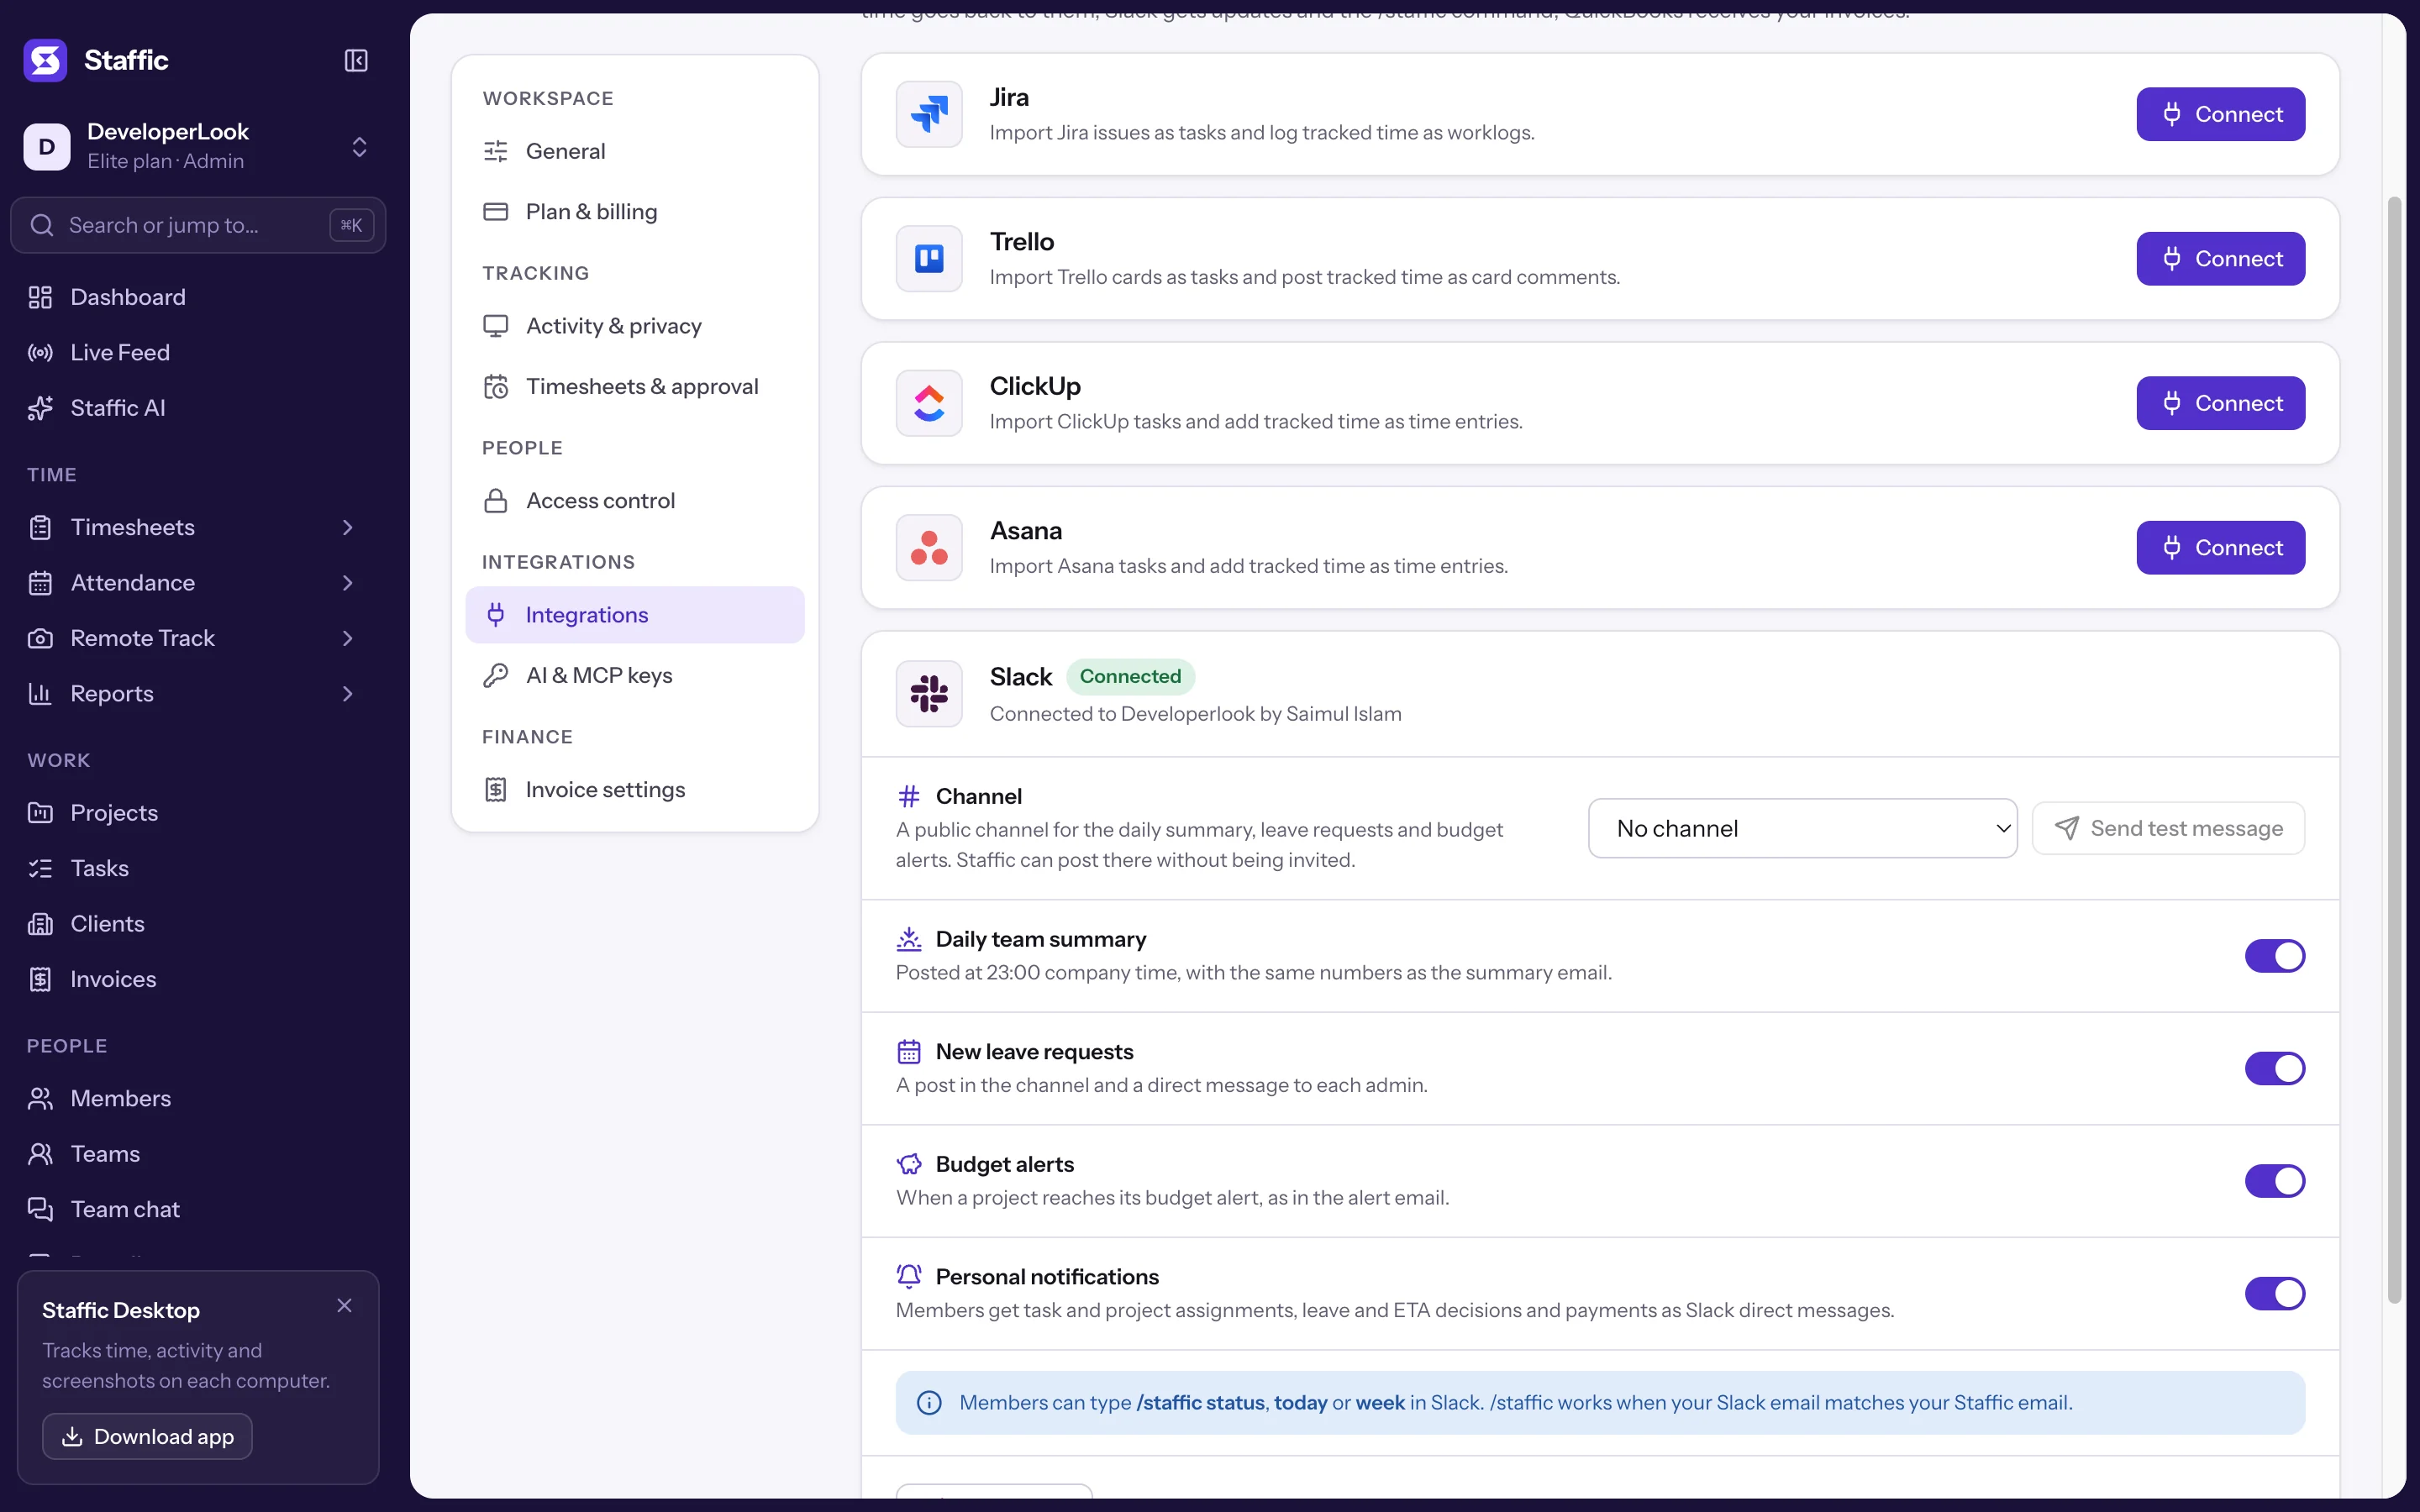The width and height of the screenshot is (2420, 1512).
Task: Open Invoices in the sidebar
Action: tap(198, 979)
